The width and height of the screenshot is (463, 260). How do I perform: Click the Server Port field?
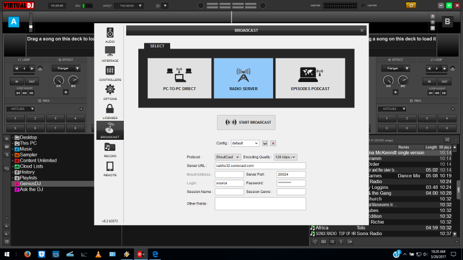[x=291, y=174]
